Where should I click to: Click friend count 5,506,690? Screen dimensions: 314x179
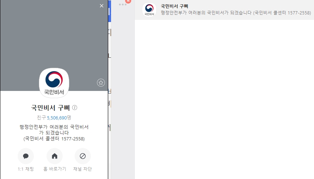57,118
